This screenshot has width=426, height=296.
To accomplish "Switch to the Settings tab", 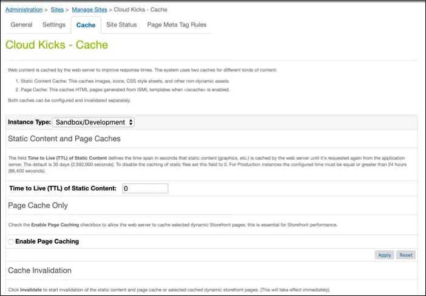I will coord(54,25).
